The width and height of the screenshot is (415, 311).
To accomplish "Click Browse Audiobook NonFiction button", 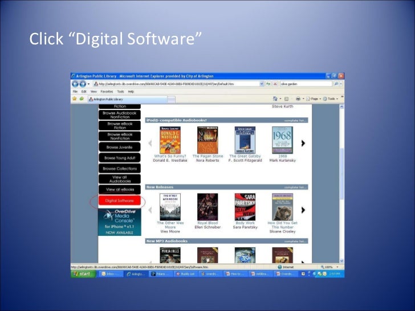I will pos(120,115).
